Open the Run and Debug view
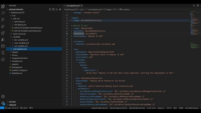Viewport: 201px width, 113px height. coord(3,26)
